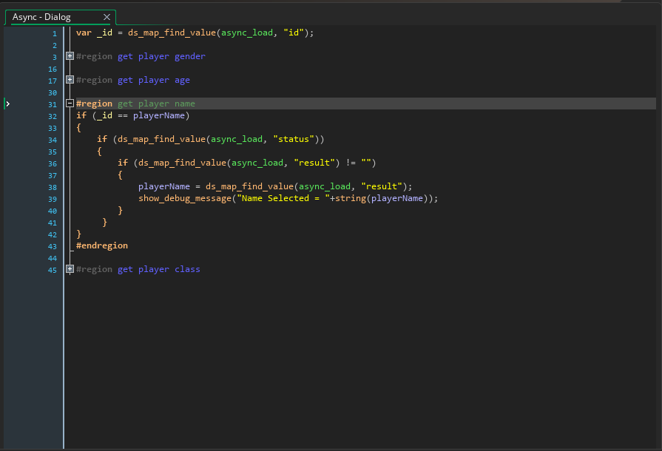
Task: Click 'playerName' in the _id comparison
Action: [159, 115]
